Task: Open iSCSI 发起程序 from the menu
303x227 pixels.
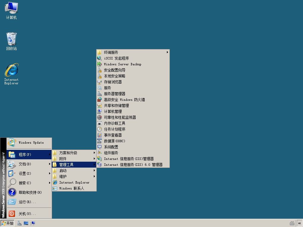Action: click(133, 58)
